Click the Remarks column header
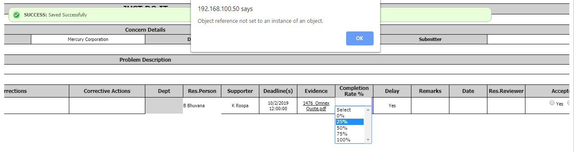574x152 pixels. (x=430, y=91)
